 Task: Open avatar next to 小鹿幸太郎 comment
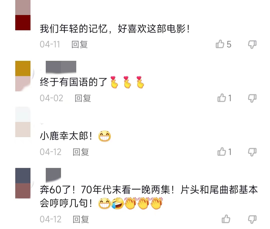[x=23, y=122]
